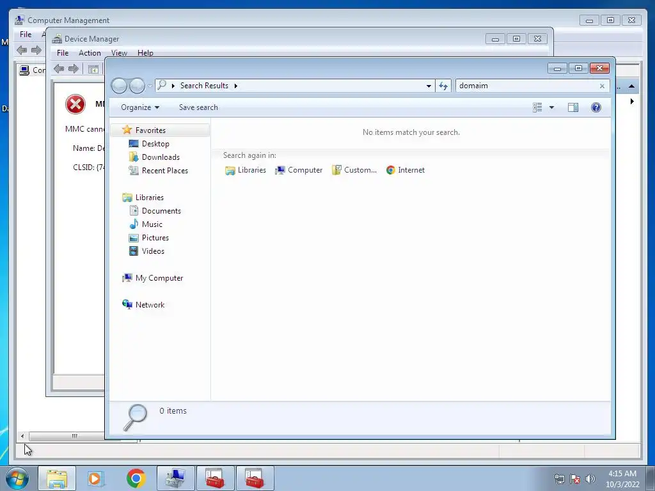Search again in Libraries
Screen dimensions: 655x491
[245, 170]
